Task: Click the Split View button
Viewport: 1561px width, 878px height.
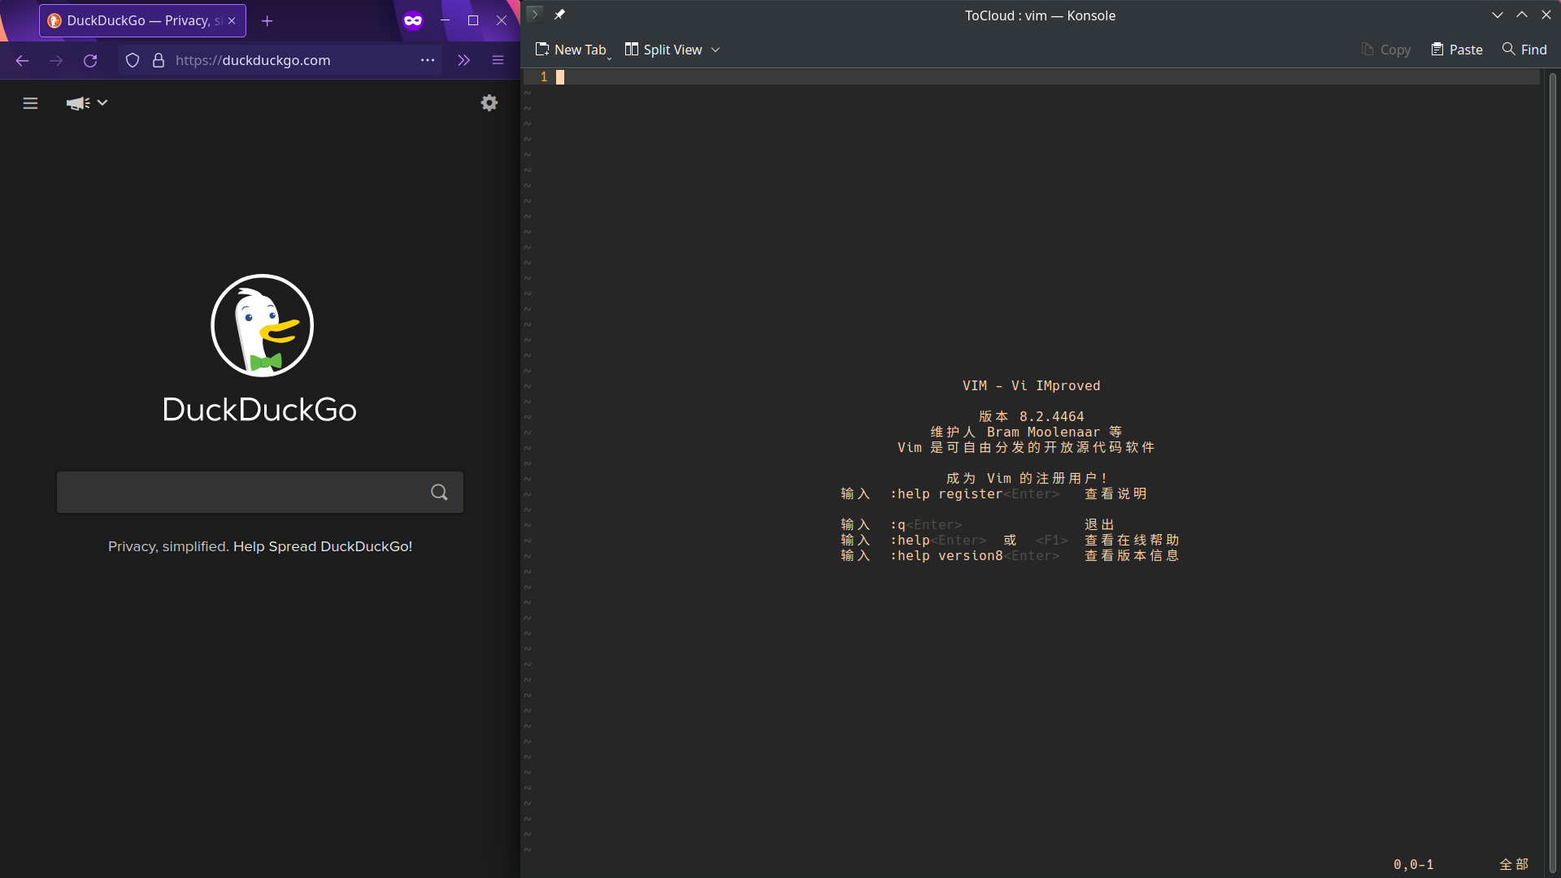Action: [663, 50]
